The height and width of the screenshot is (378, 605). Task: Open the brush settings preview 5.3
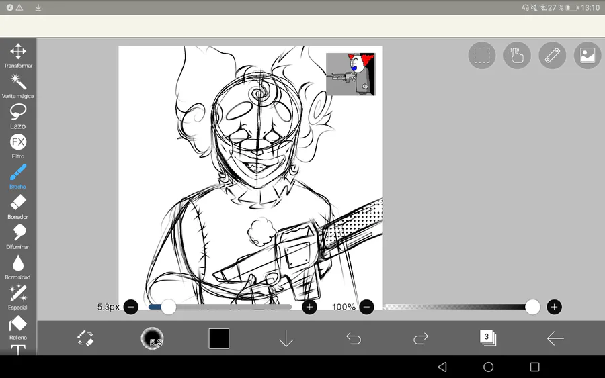tap(152, 338)
